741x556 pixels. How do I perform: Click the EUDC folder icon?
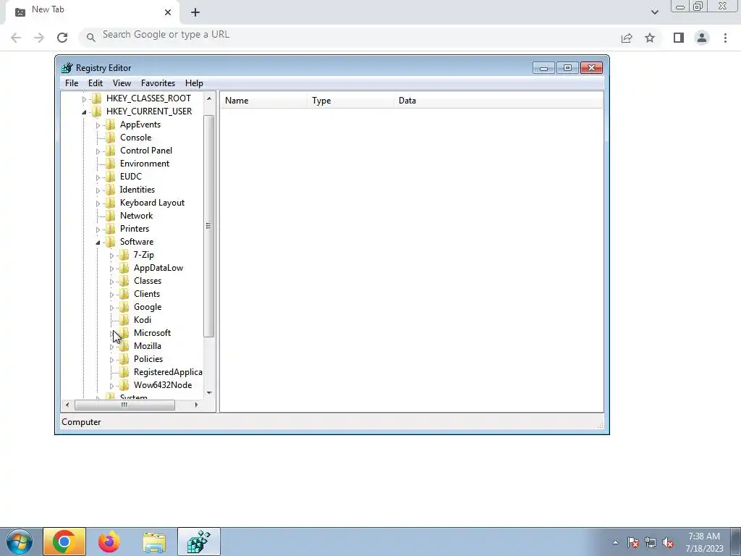[x=110, y=177]
